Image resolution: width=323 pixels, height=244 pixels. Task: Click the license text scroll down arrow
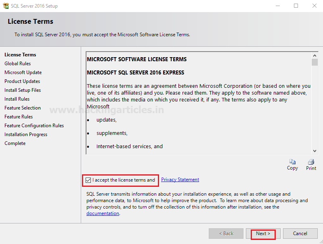tap(315, 151)
